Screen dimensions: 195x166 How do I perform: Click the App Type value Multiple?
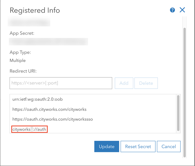point(18,60)
